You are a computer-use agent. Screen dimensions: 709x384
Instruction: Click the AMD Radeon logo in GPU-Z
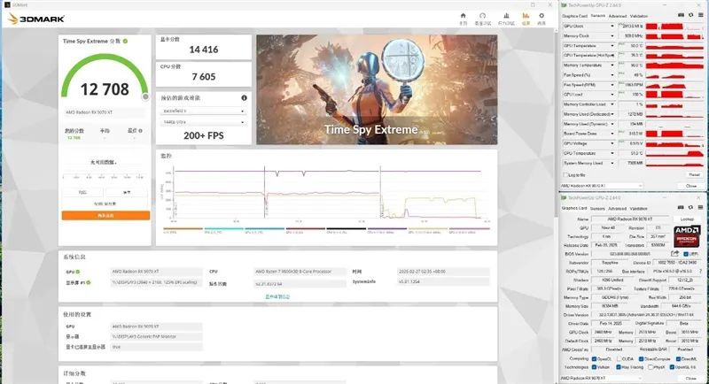[x=686, y=236]
